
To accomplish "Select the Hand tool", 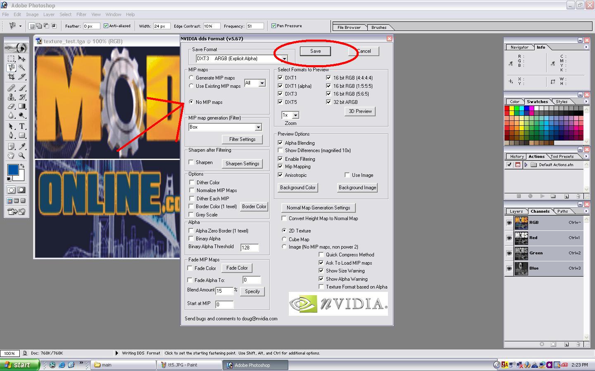I will click(12, 155).
